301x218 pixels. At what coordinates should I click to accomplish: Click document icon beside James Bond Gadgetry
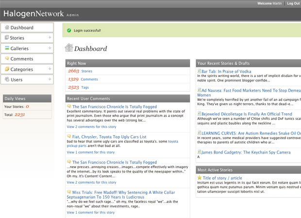click(x=199, y=152)
